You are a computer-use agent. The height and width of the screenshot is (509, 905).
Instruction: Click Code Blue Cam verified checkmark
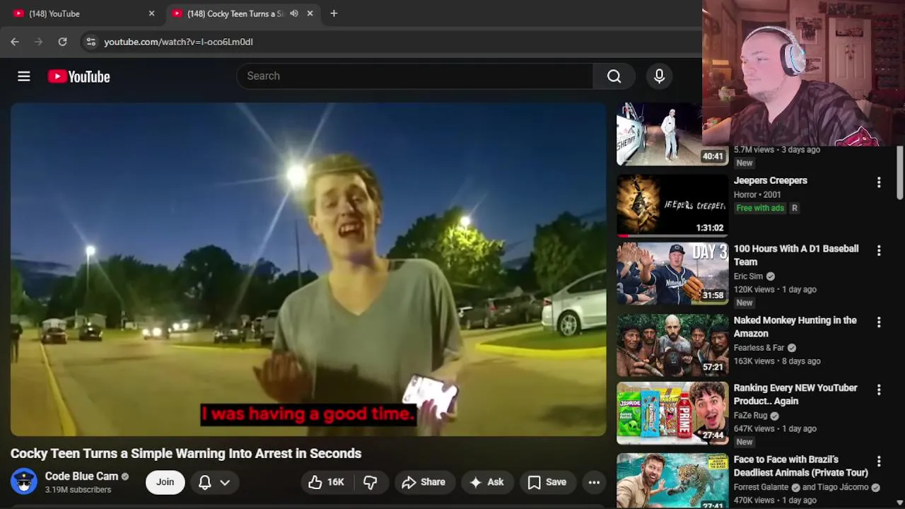tap(125, 476)
